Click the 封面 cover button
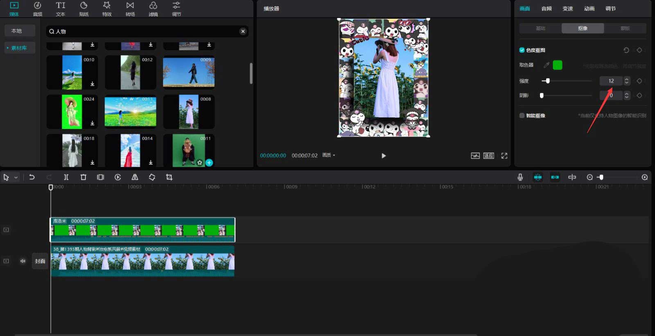655x336 pixels. (40, 261)
